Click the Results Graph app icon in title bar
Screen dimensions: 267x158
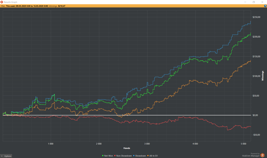(2, 2)
